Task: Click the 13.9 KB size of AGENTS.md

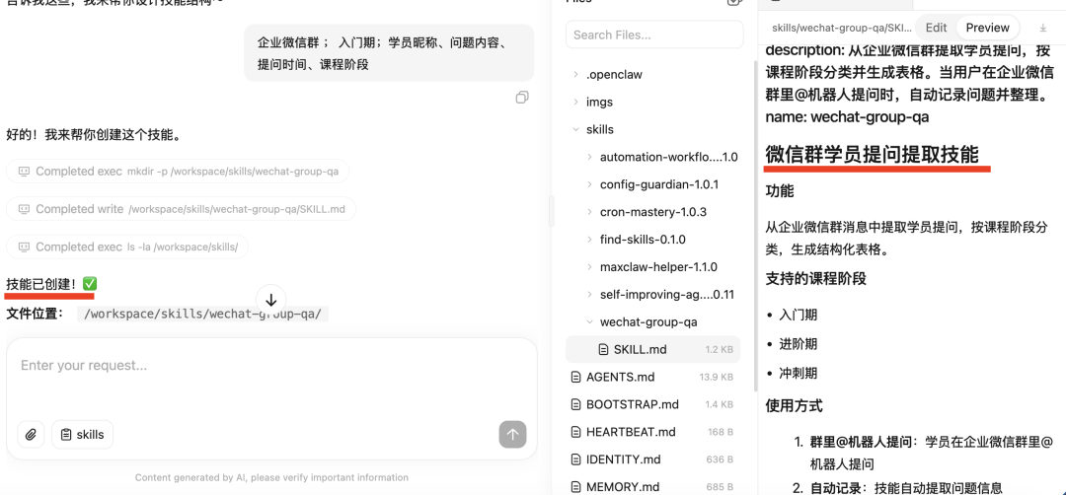Action: click(x=716, y=377)
